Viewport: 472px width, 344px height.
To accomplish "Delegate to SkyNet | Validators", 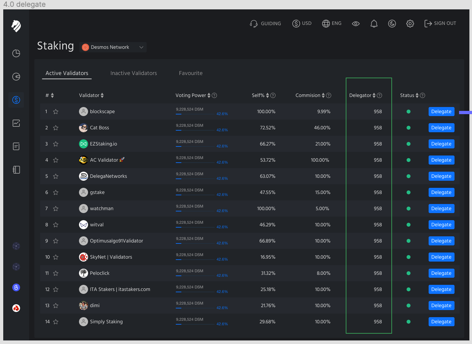I will click(x=441, y=257).
